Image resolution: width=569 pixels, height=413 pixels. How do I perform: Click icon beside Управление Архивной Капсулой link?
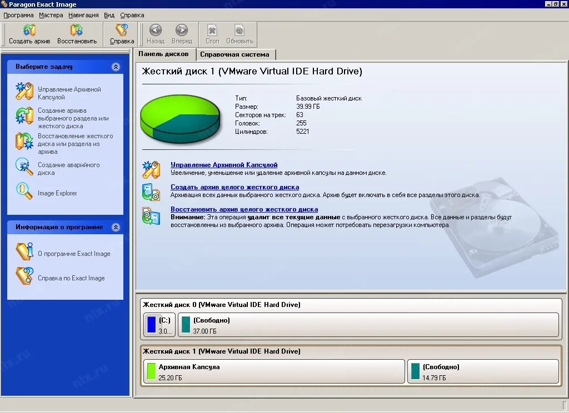[151, 170]
